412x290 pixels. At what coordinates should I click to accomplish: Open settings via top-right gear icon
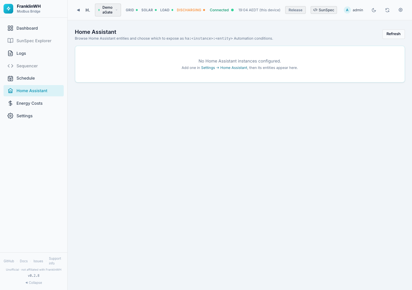point(400,10)
